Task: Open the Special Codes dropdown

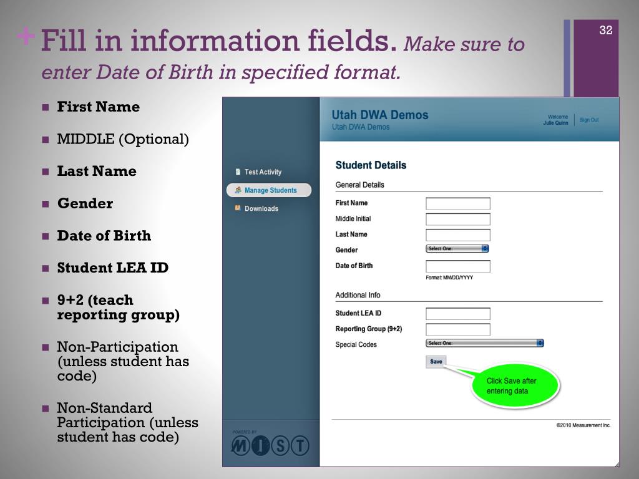Action: [485, 343]
